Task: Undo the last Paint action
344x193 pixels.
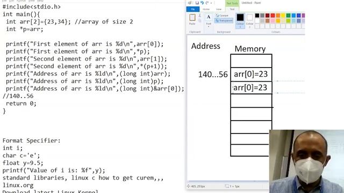Action: point(202,3)
